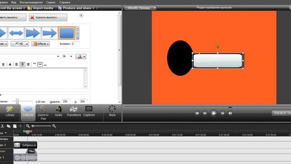Select the DJDomco video clip
The height and width of the screenshot is (164, 291).
(25, 145)
